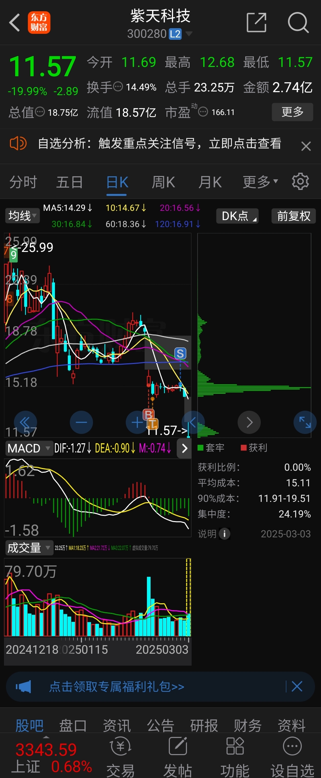
Task: Tap the speaker alert icon
Action: [x=18, y=144]
